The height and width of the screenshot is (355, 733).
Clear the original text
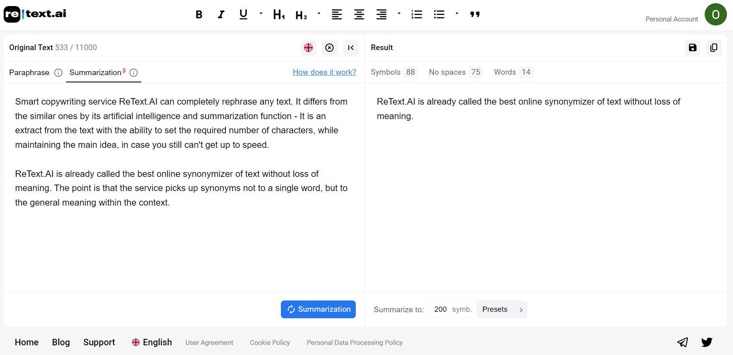pos(329,48)
